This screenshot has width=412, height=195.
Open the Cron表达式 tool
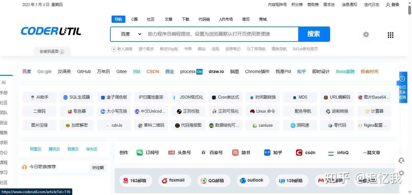(x=225, y=97)
